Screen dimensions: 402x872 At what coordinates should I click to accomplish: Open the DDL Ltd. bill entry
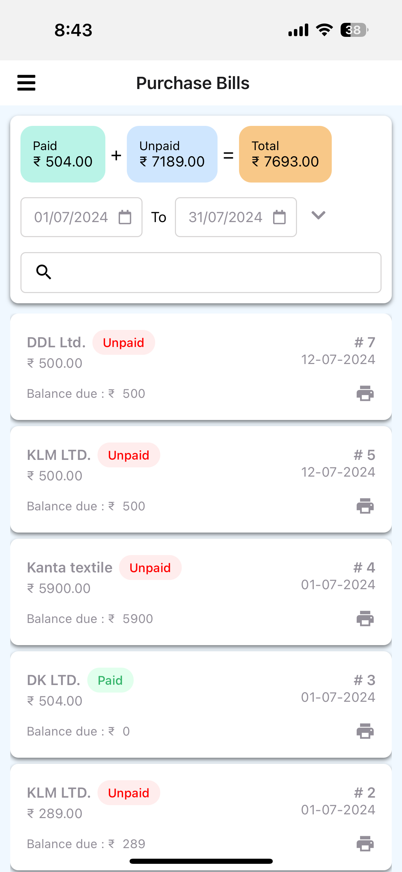pos(201,367)
